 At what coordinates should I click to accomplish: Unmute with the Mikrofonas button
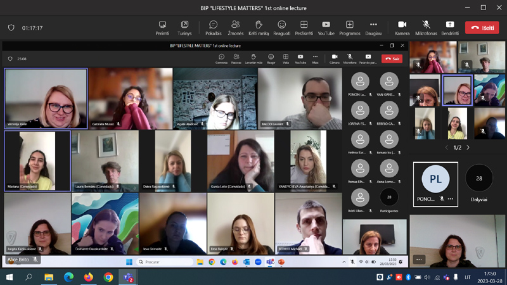tap(426, 25)
